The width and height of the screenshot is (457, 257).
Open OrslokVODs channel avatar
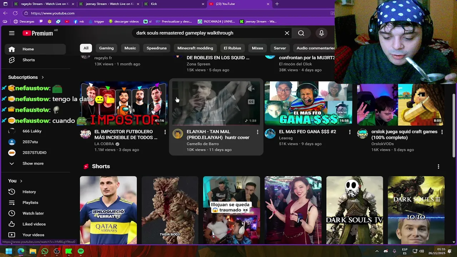(x=362, y=134)
